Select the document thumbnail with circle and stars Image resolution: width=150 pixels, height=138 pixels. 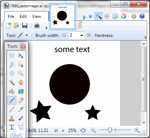pyautogui.click(x=62, y=16)
